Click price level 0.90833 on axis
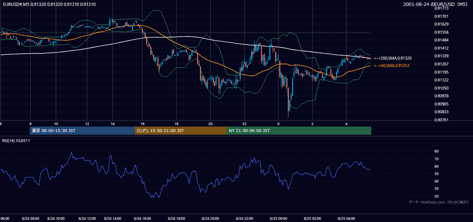Image resolution: width=473 pixels, height=222 pixels. click(x=441, y=112)
